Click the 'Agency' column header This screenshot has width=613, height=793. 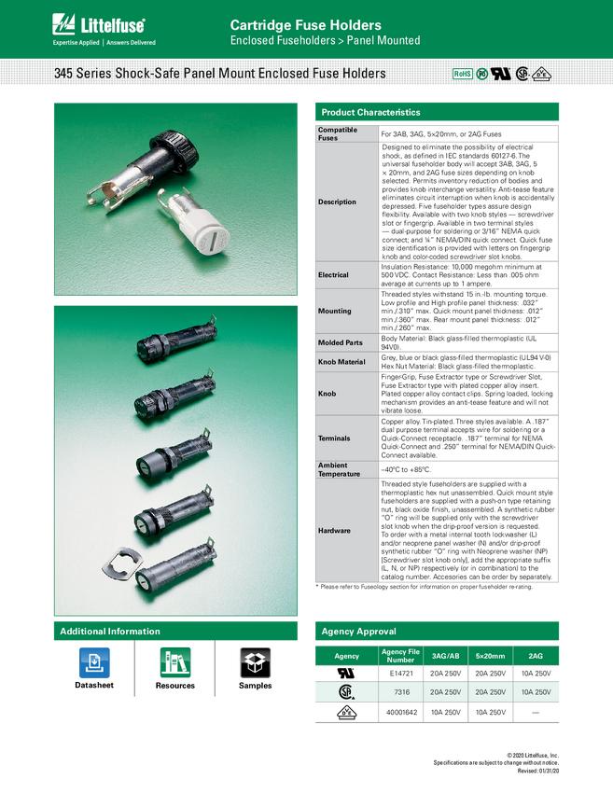coord(346,656)
